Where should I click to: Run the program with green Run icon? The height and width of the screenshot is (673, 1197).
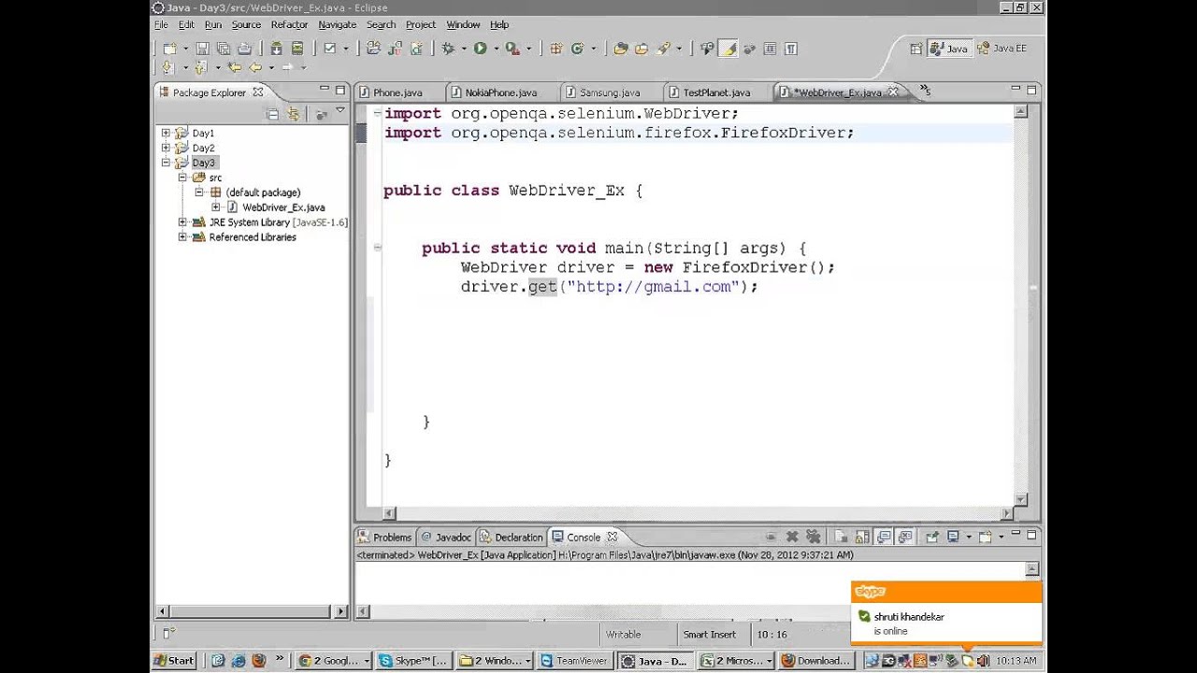point(480,49)
